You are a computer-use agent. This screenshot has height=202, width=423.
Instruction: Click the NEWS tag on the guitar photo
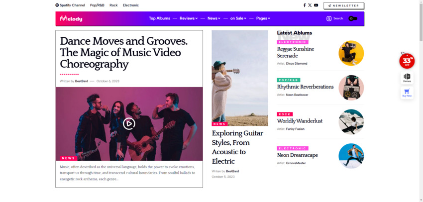[219, 124]
